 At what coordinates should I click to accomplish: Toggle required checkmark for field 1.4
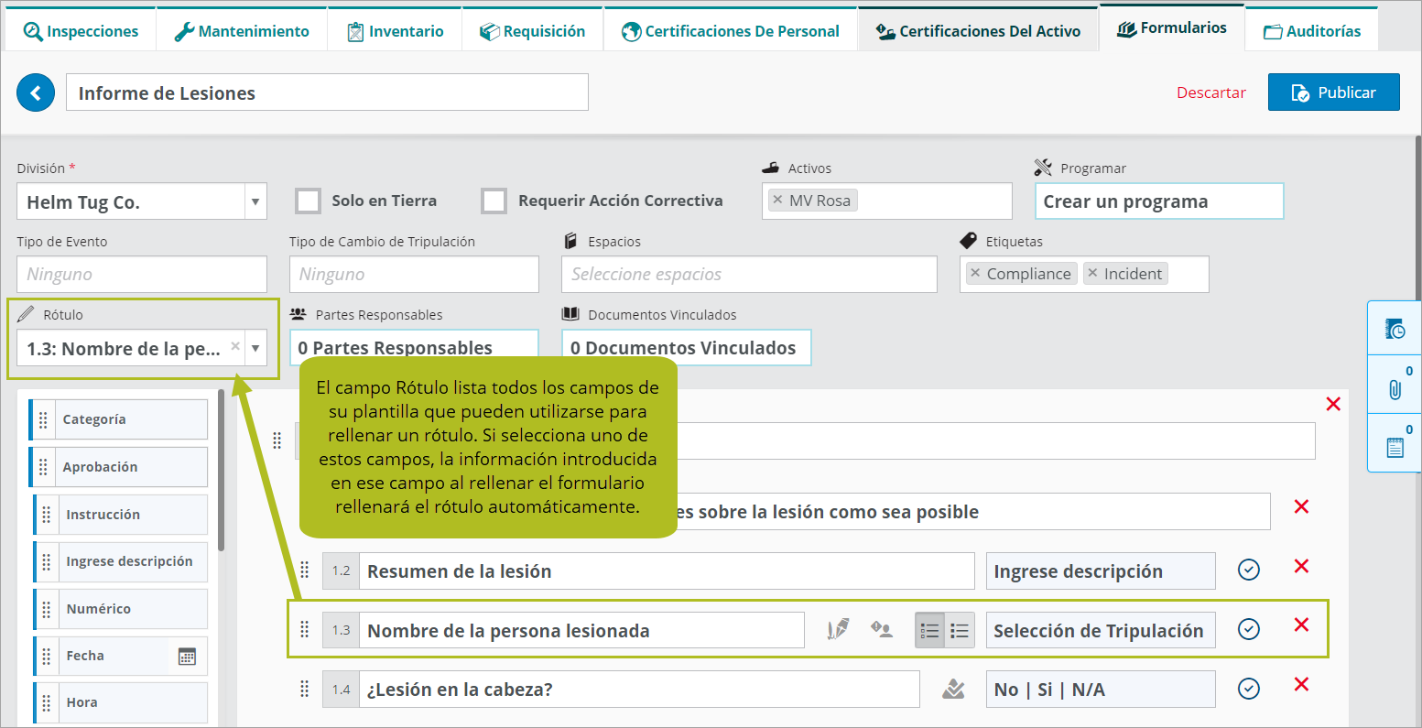click(1249, 689)
